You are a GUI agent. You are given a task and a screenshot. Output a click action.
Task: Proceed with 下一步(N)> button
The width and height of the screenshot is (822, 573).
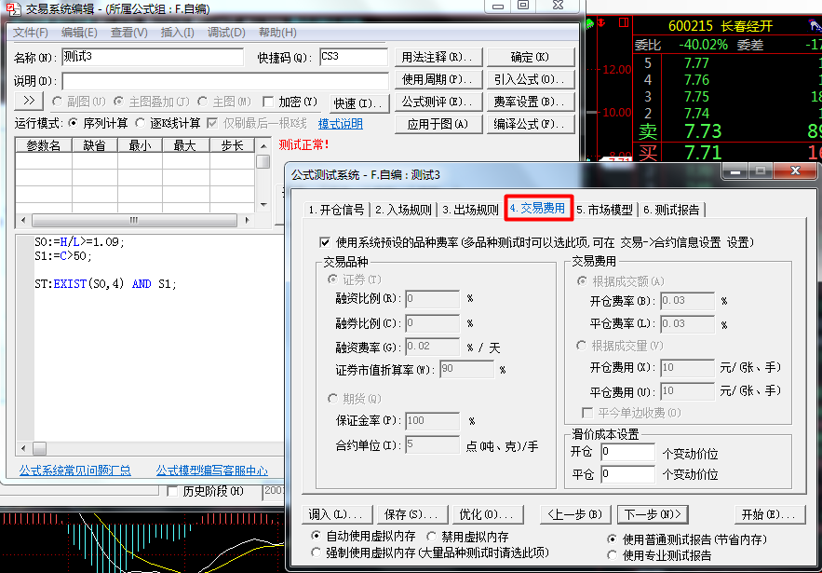(653, 514)
